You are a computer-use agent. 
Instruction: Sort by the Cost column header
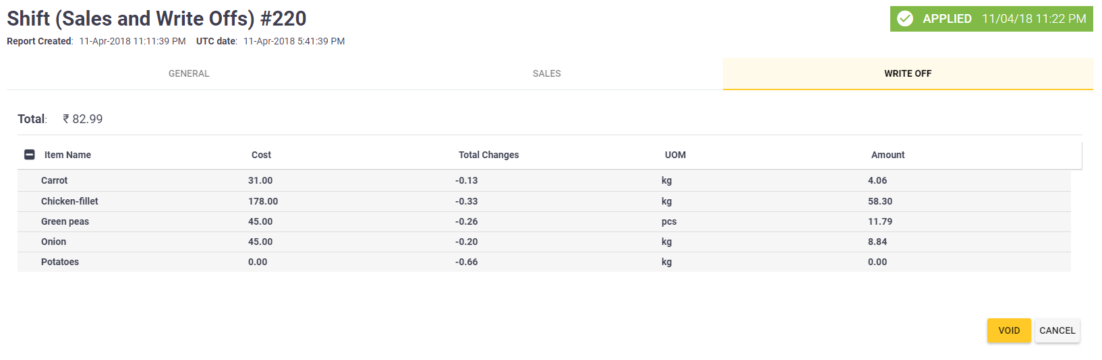(261, 155)
